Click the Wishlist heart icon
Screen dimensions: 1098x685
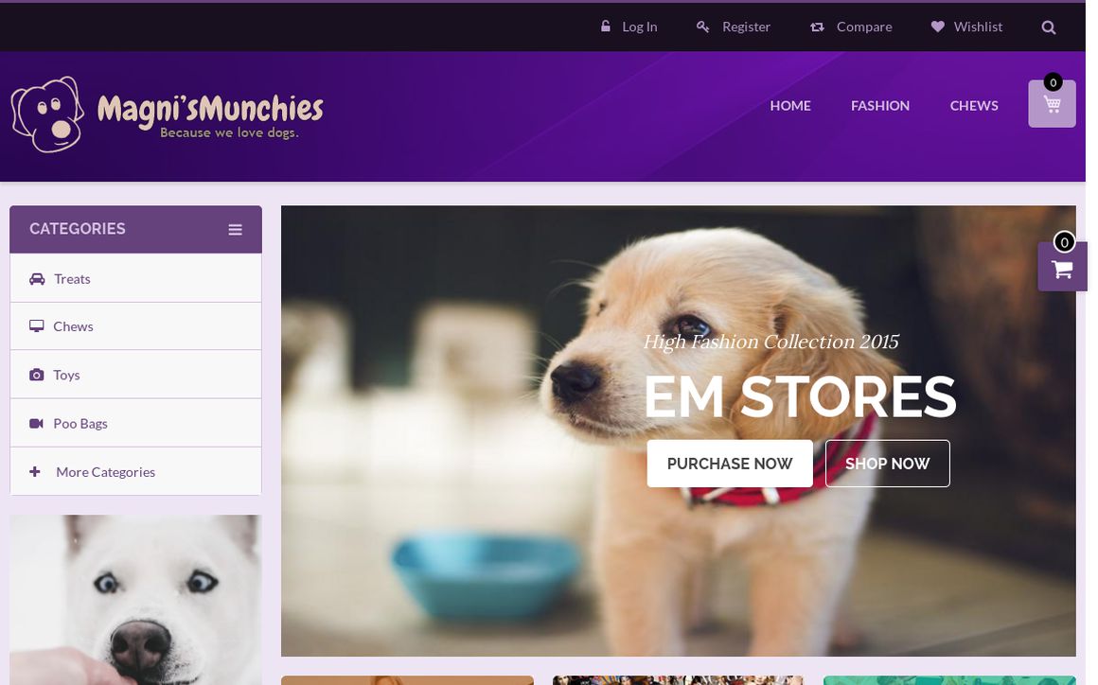(938, 26)
